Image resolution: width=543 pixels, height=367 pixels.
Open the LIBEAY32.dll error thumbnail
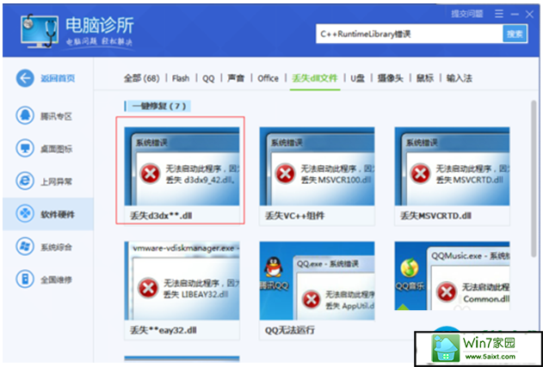point(182,280)
